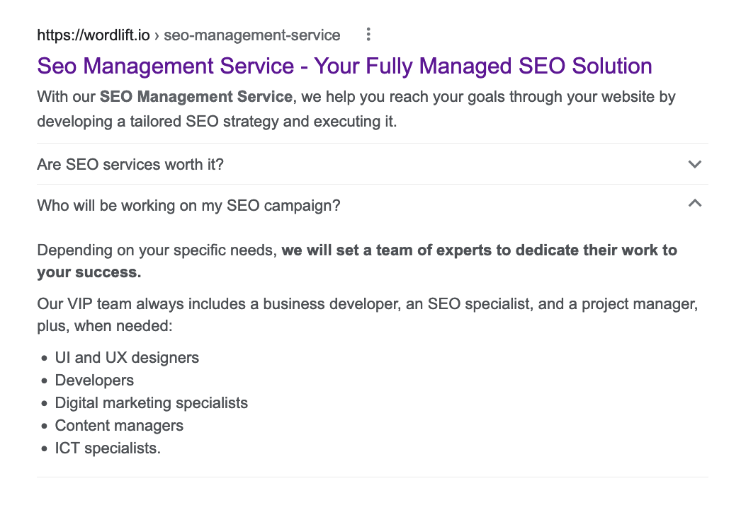Click the bold 'your success.' text
Viewport: 741px width, 505px height.
89,272
